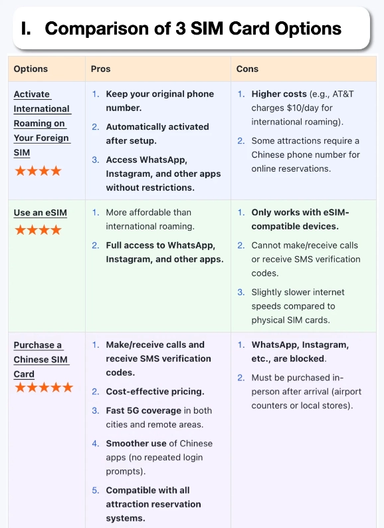Select the Pros column header
384x528 pixels.
[100, 68]
